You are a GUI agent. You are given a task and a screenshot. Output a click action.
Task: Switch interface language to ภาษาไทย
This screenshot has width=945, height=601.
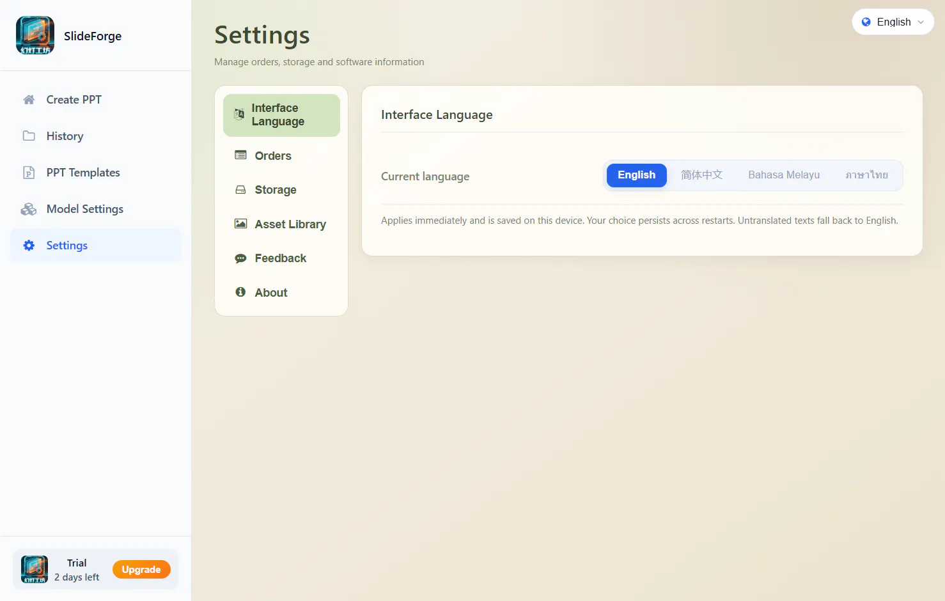pyautogui.click(x=866, y=175)
